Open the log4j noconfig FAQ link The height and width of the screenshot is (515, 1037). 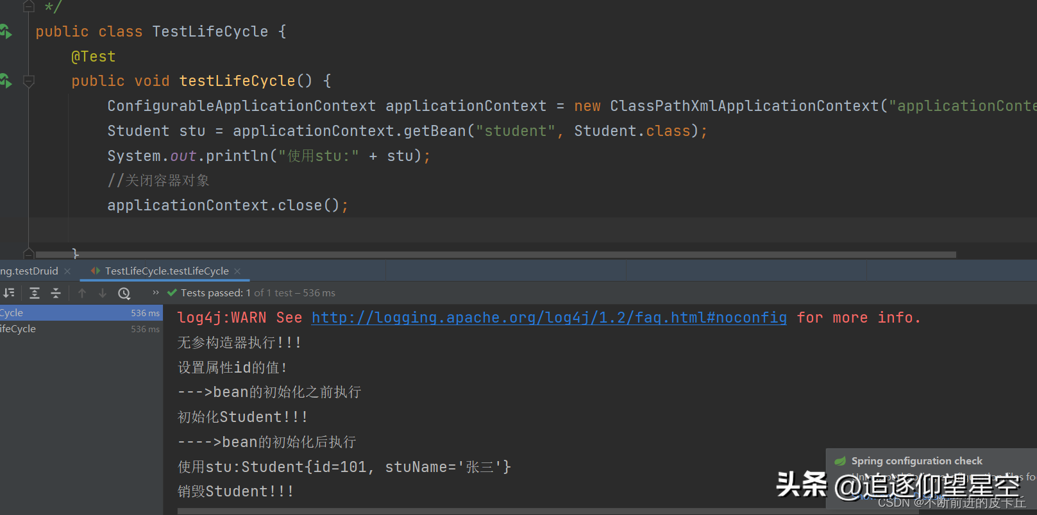(x=549, y=317)
